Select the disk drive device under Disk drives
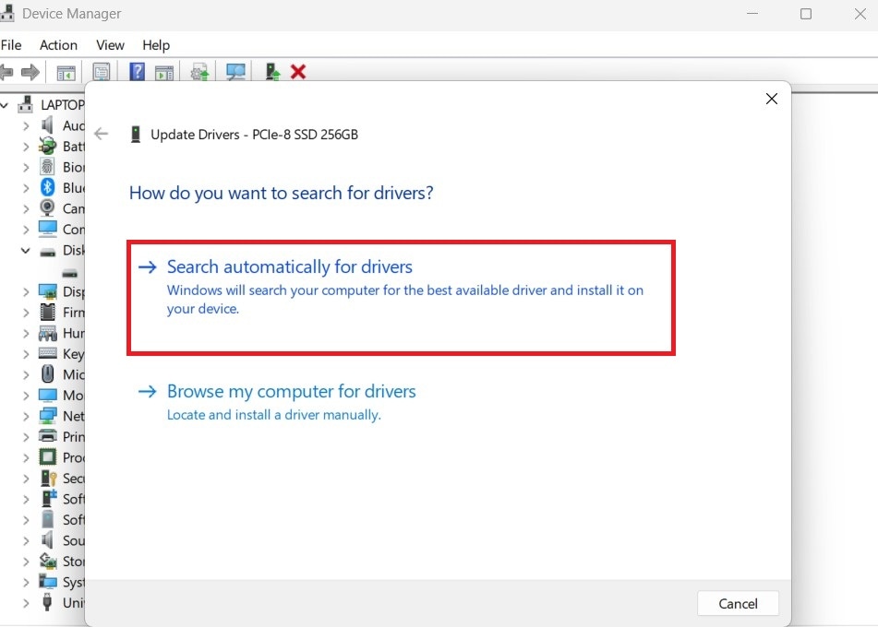This screenshot has height=627, width=878. click(x=69, y=274)
